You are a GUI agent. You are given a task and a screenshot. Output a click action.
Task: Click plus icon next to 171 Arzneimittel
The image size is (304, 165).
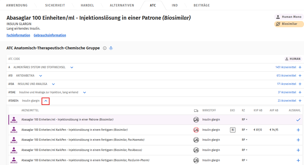[300, 84]
